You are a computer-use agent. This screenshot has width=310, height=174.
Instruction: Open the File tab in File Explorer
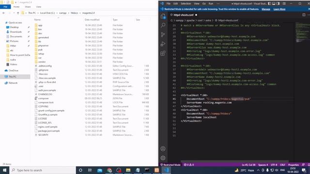pos(5,7)
